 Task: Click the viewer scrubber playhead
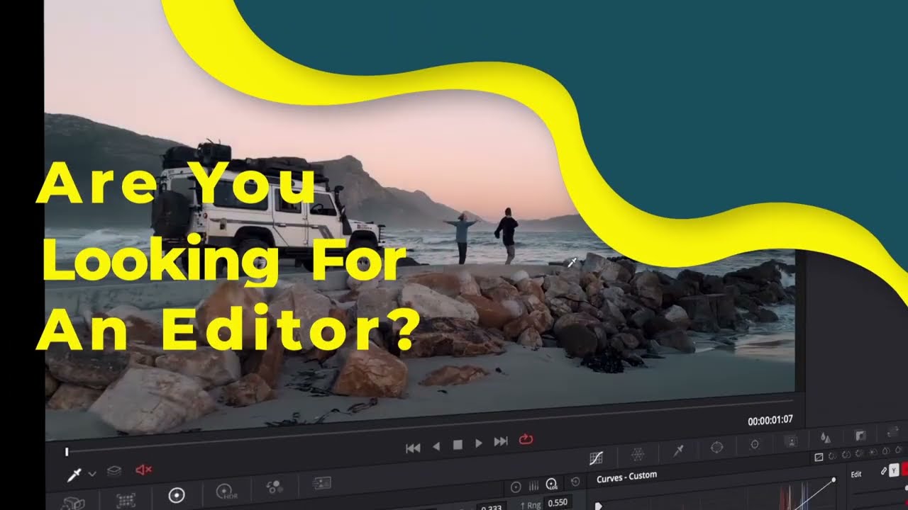pyautogui.click(x=67, y=451)
